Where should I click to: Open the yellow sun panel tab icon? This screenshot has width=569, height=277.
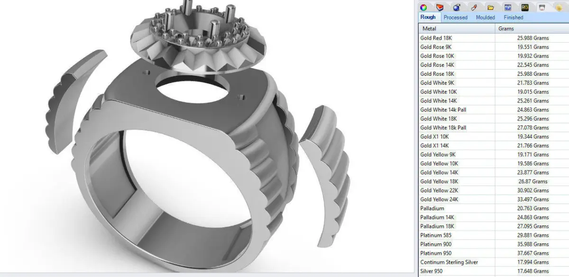[558, 7]
